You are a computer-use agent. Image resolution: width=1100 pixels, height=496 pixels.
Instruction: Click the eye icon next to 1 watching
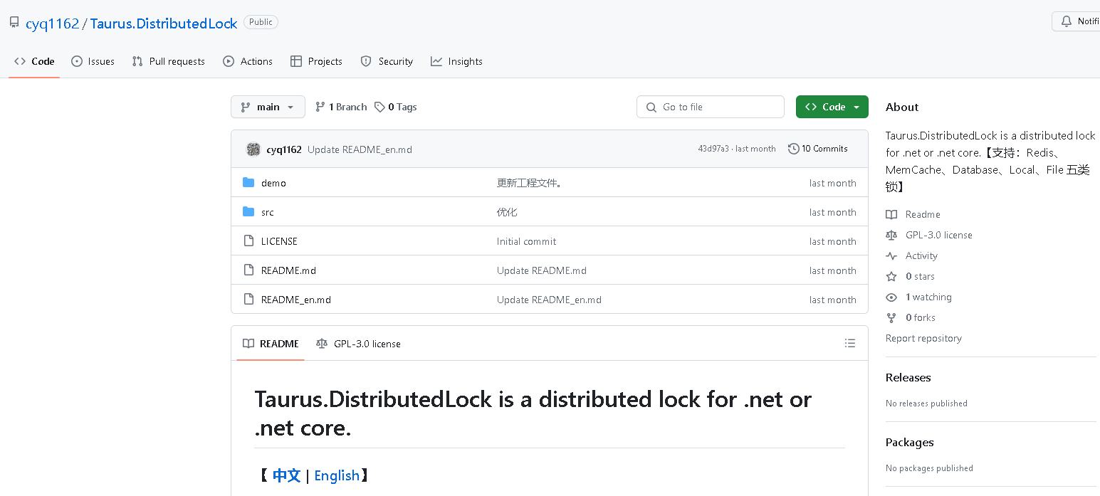[891, 297]
